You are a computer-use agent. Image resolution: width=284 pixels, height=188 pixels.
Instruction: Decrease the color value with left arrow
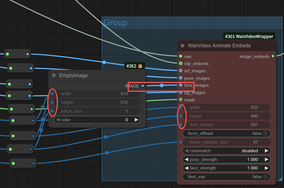pyautogui.click(x=58, y=120)
